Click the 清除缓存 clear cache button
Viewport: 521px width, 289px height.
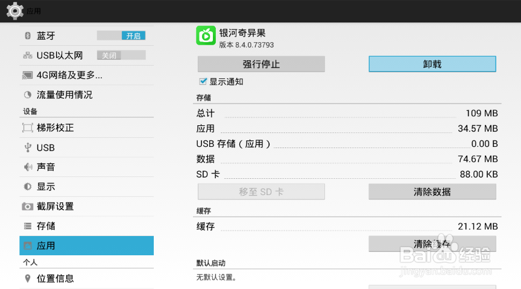click(432, 244)
